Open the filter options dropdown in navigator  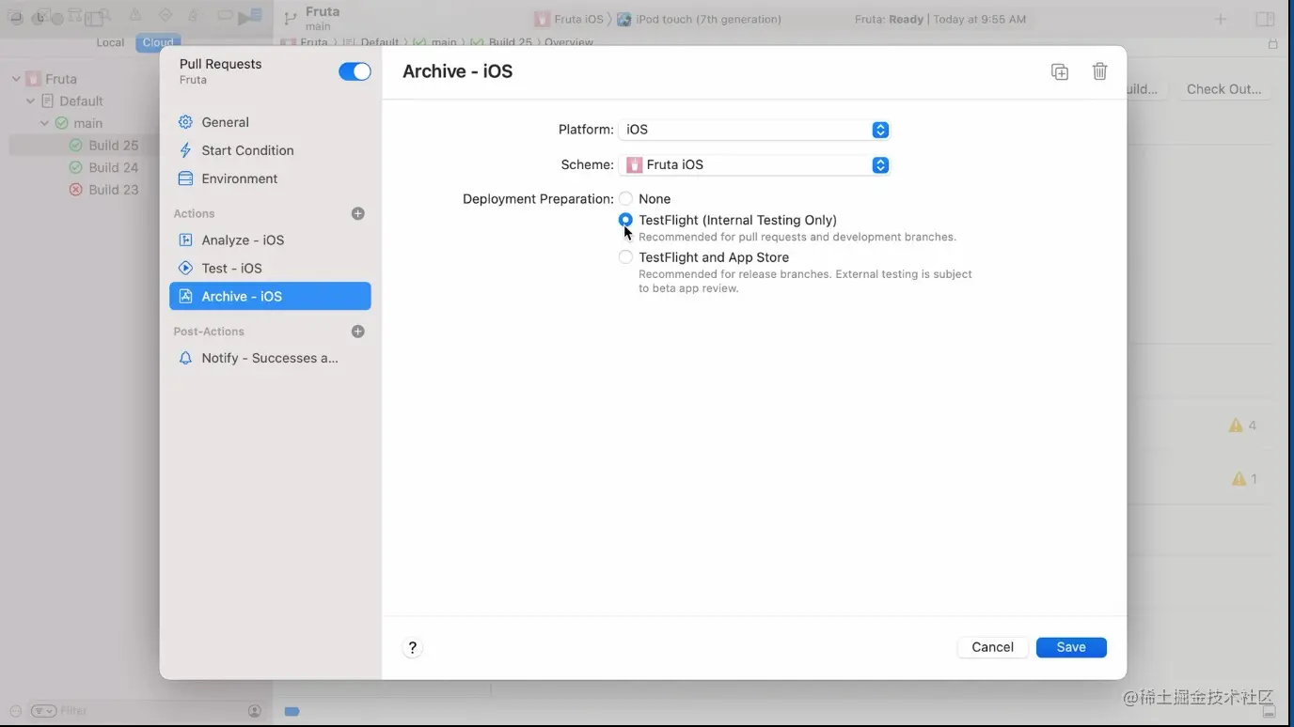(43, 711)
